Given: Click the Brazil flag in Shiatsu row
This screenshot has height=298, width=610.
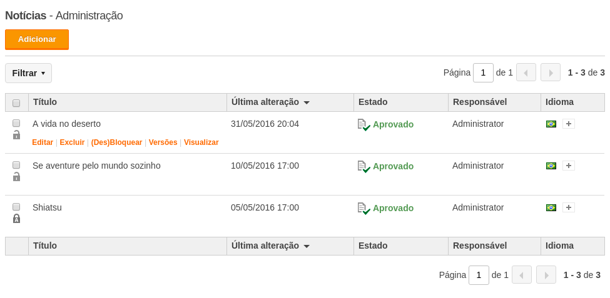Looking at the screenshot, I should pos(551,207).
